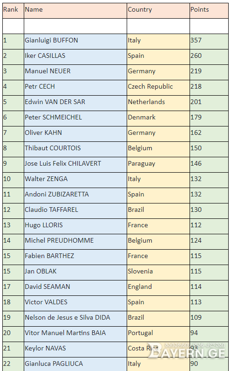Select the Slovenia country cell

(x=158, y=272)
